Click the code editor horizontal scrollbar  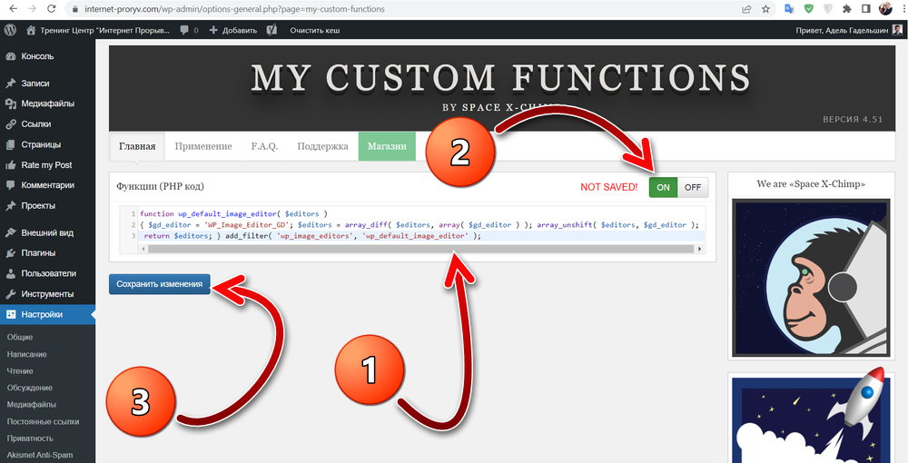(x=420, y=249)
